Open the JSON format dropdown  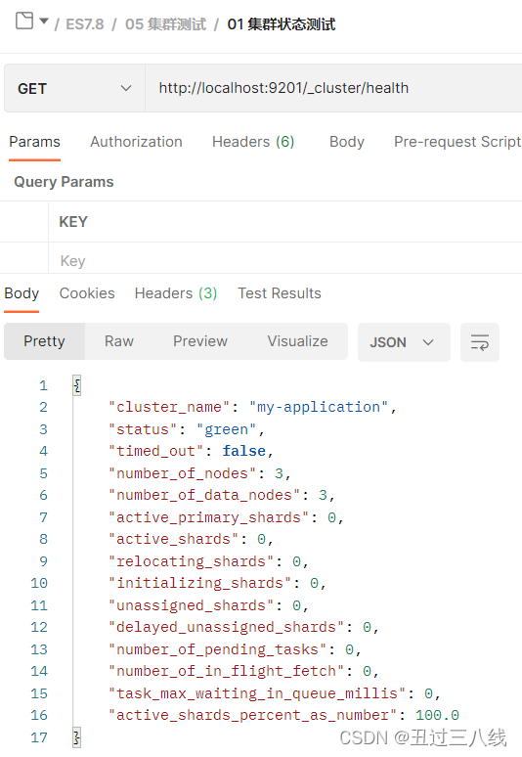[404, 342]
